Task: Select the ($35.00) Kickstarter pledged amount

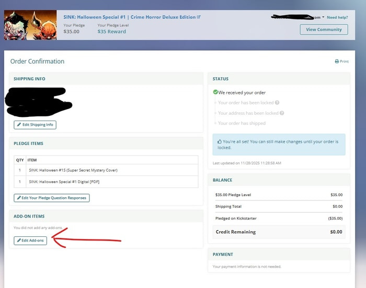Action: [336, 219]
